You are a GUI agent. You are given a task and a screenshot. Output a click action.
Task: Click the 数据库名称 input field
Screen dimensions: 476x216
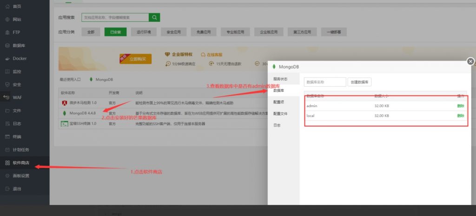[325, 82]
